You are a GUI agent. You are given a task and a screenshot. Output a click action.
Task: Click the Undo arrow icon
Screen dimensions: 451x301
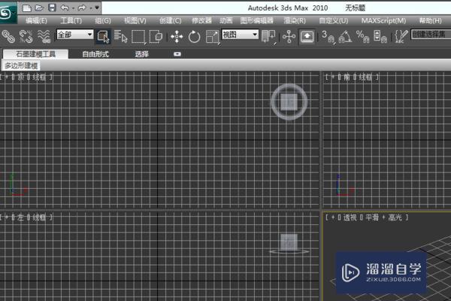[65, 8]
